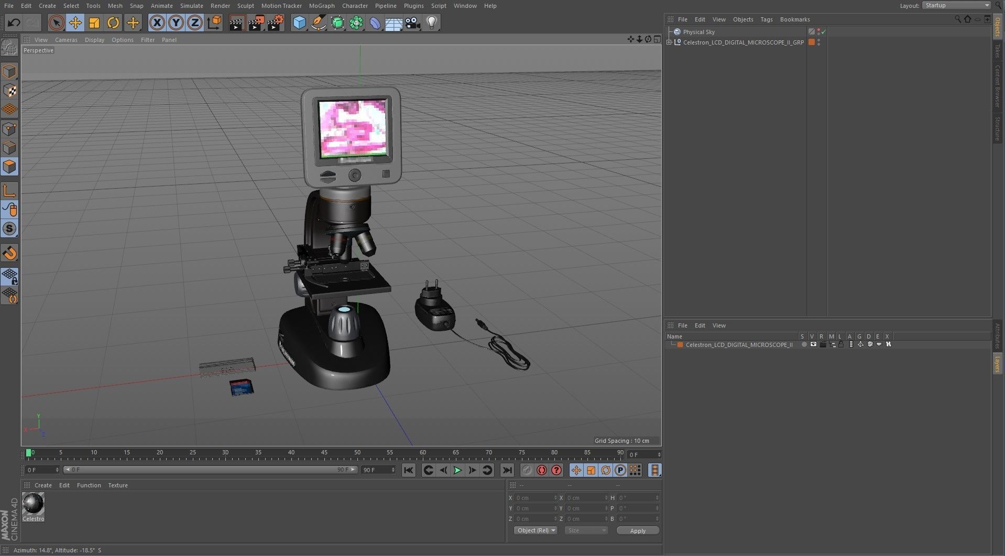The image size is (1005, 556).
Task: Open the Content Browser side tab
Action: 997,85
